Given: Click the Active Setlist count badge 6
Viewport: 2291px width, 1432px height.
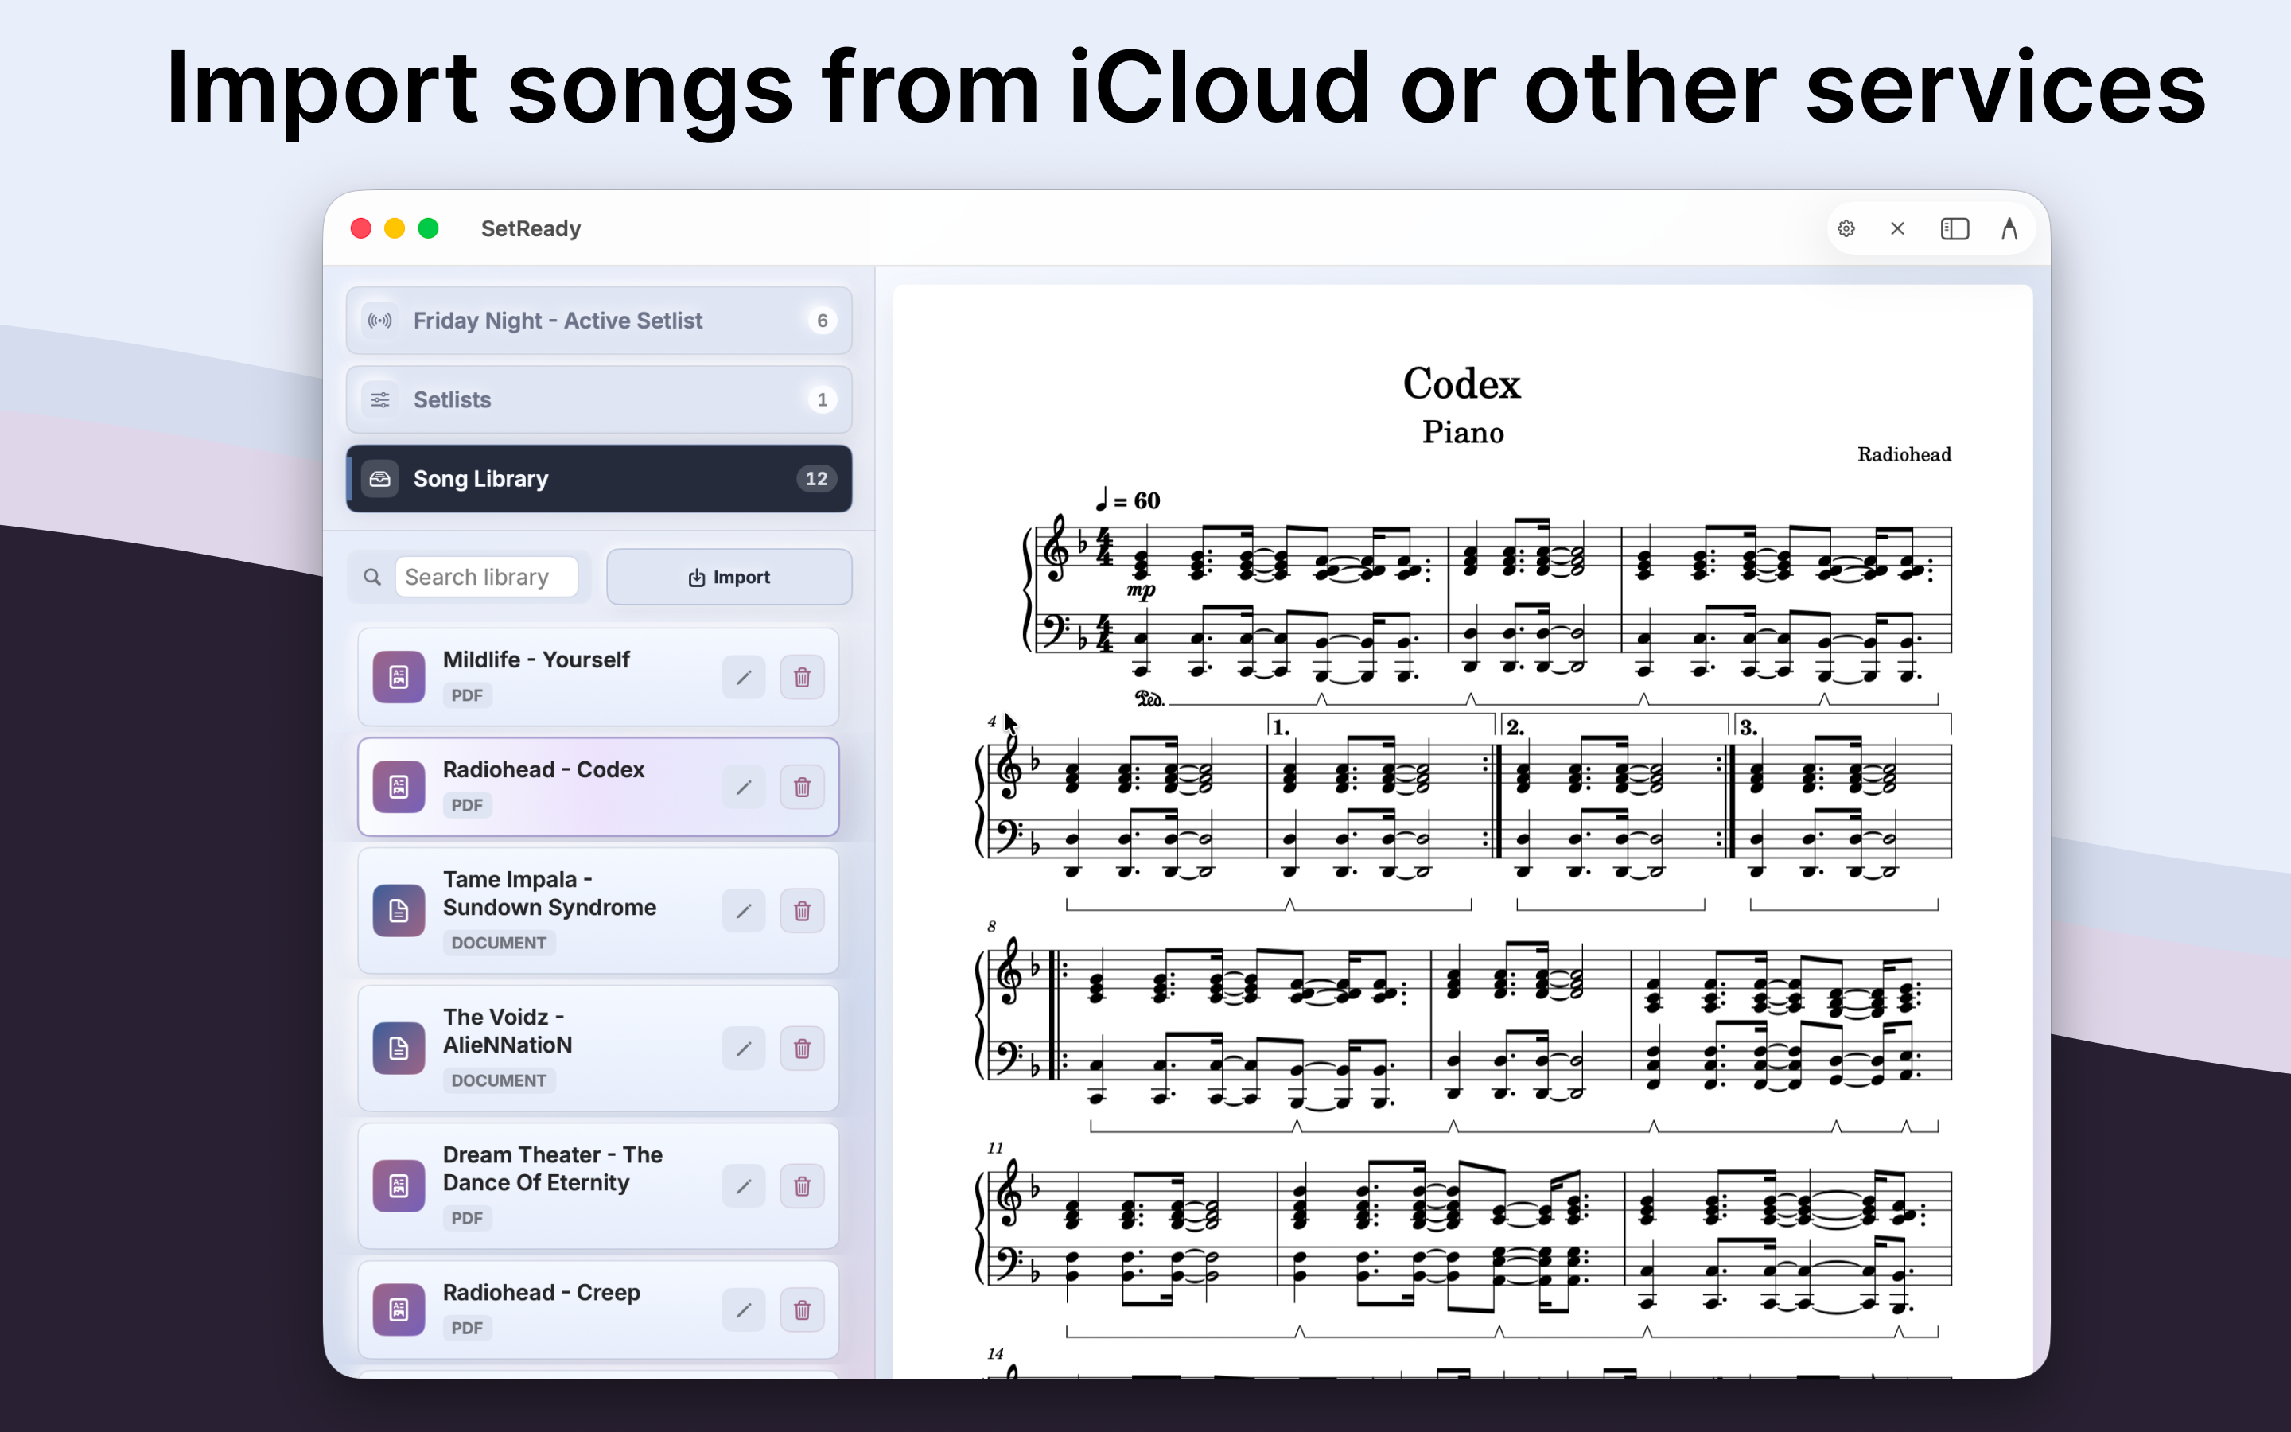Looking at the screenshot, I should (822, 320).
